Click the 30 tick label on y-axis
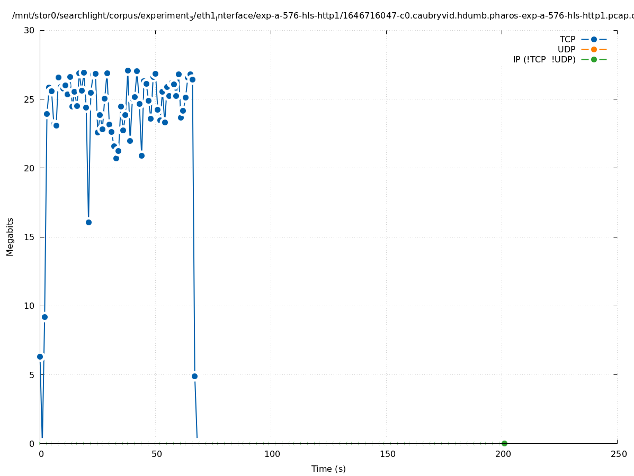The image size is (634, 476). tap(29, 30)
